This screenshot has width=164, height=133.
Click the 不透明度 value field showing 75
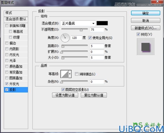[97, 30]
